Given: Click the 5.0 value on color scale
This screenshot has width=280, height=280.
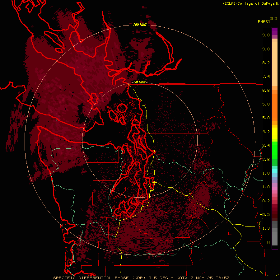Looking at the screenshot, I should pos(266,118).
